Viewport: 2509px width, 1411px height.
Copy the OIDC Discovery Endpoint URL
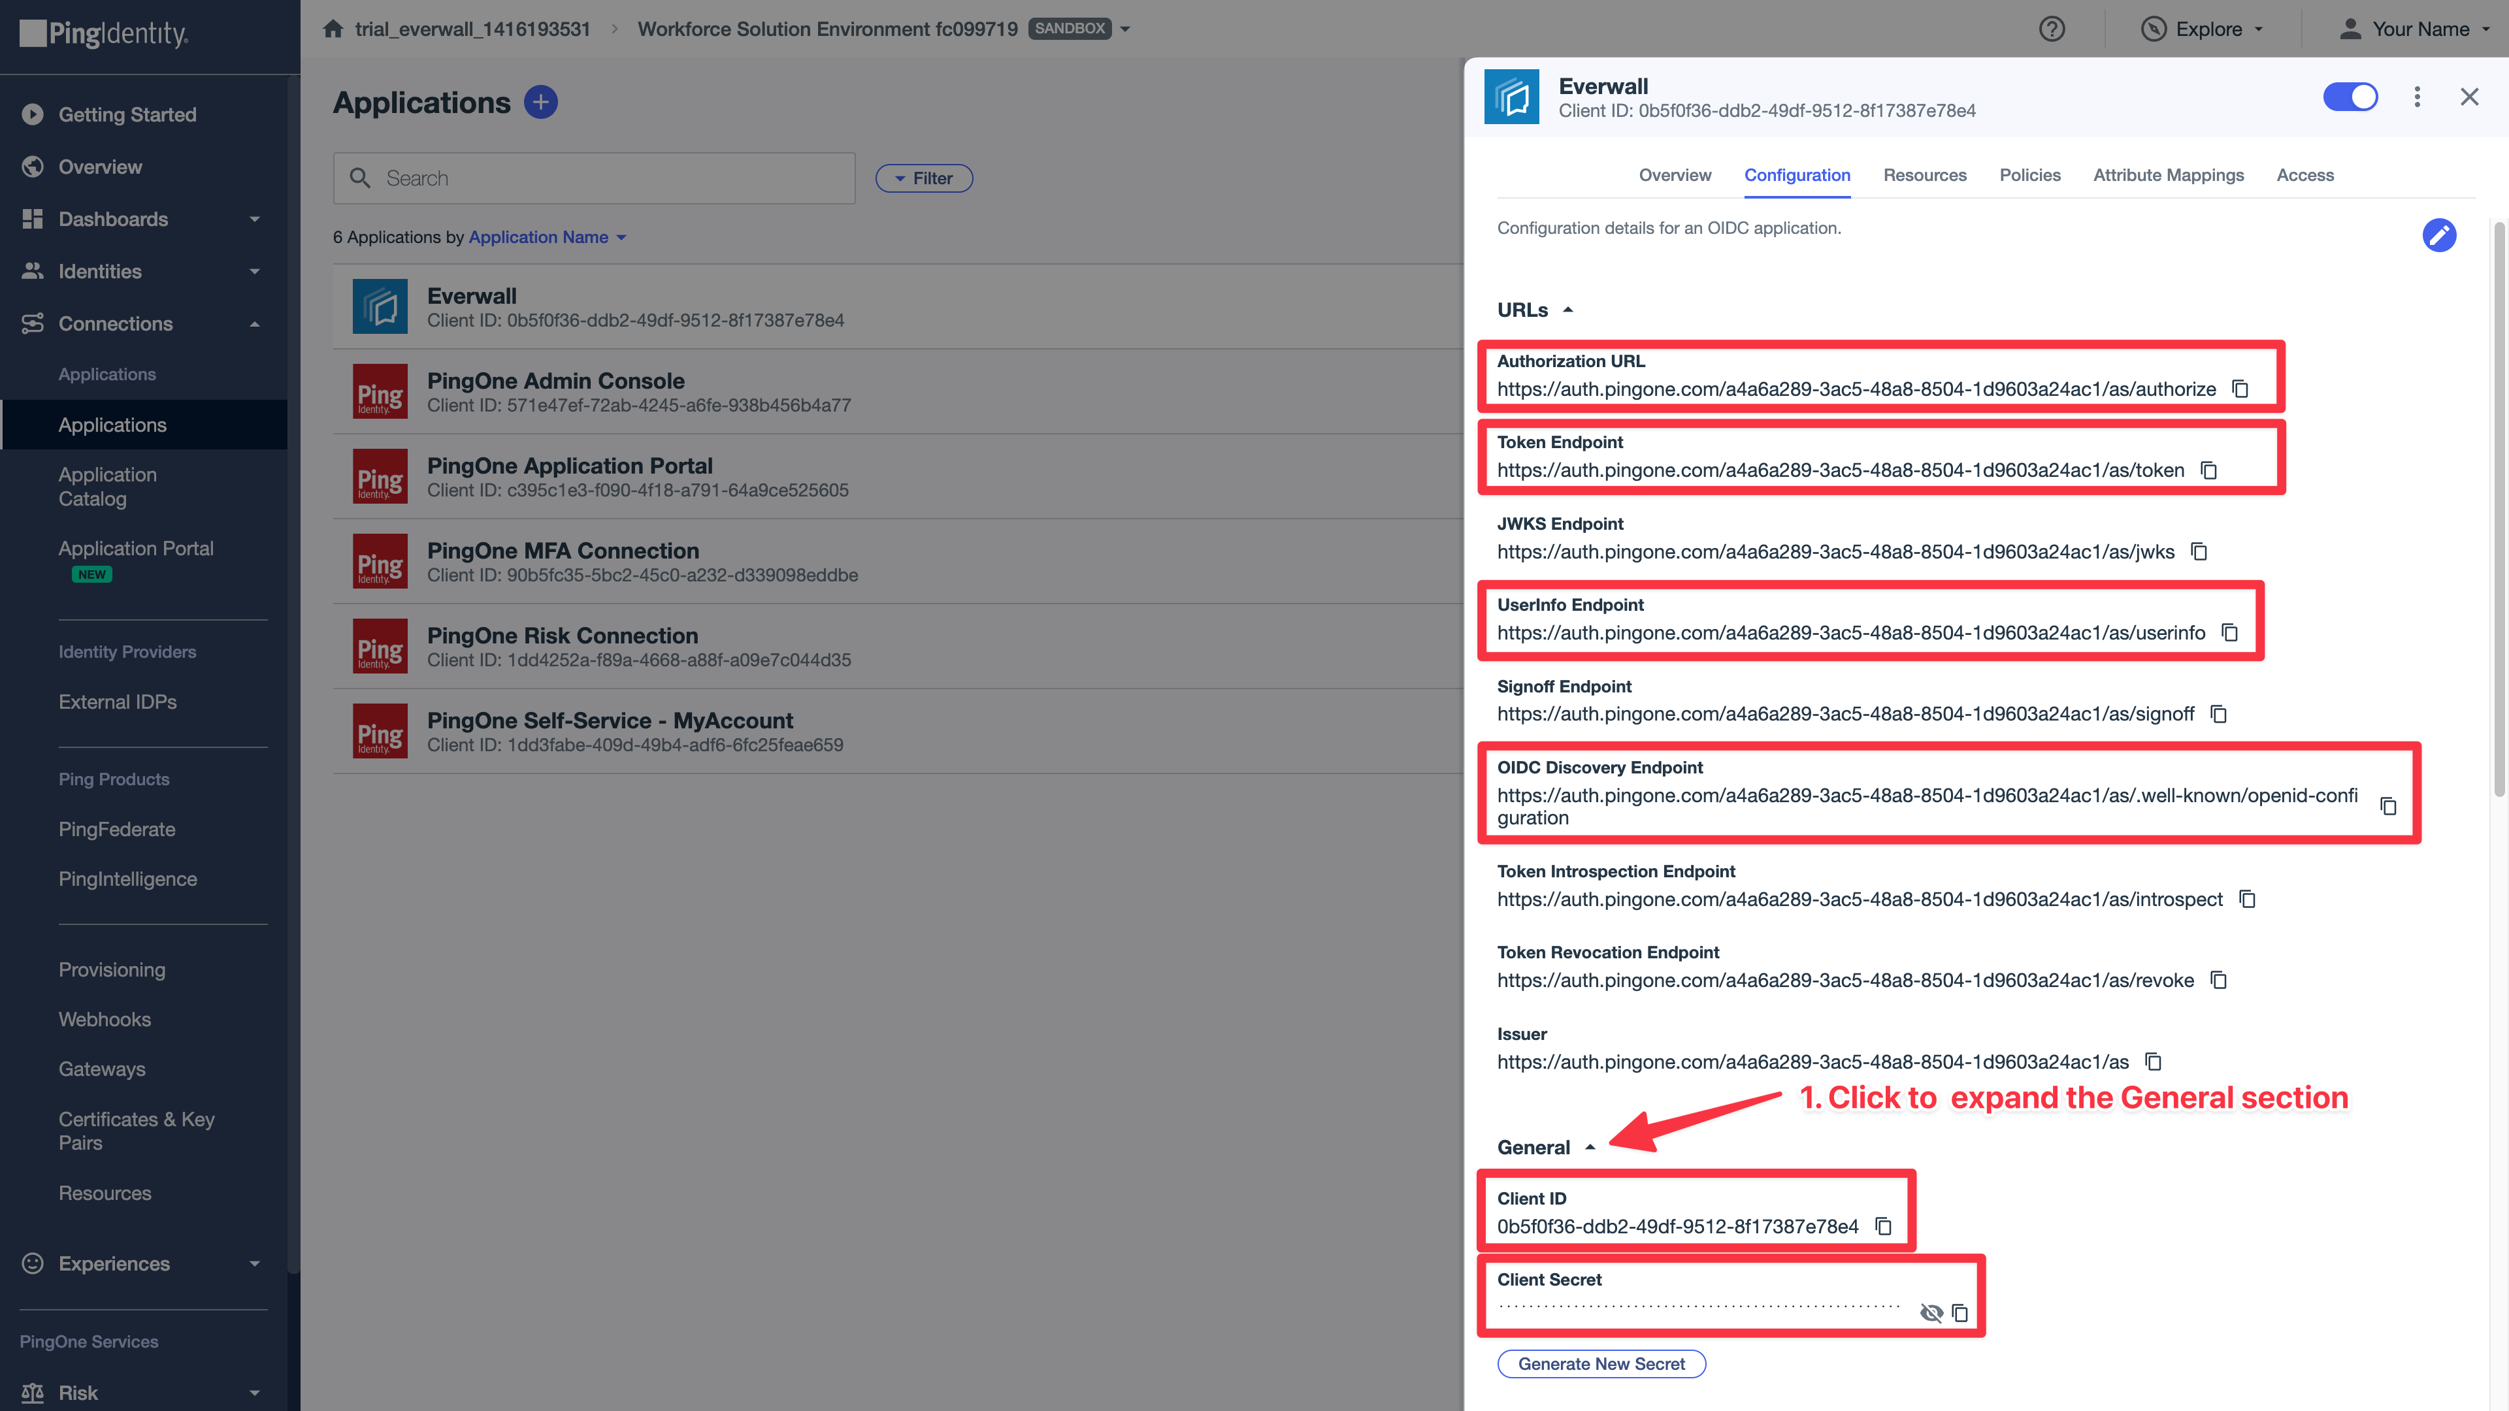[2388, 806]
